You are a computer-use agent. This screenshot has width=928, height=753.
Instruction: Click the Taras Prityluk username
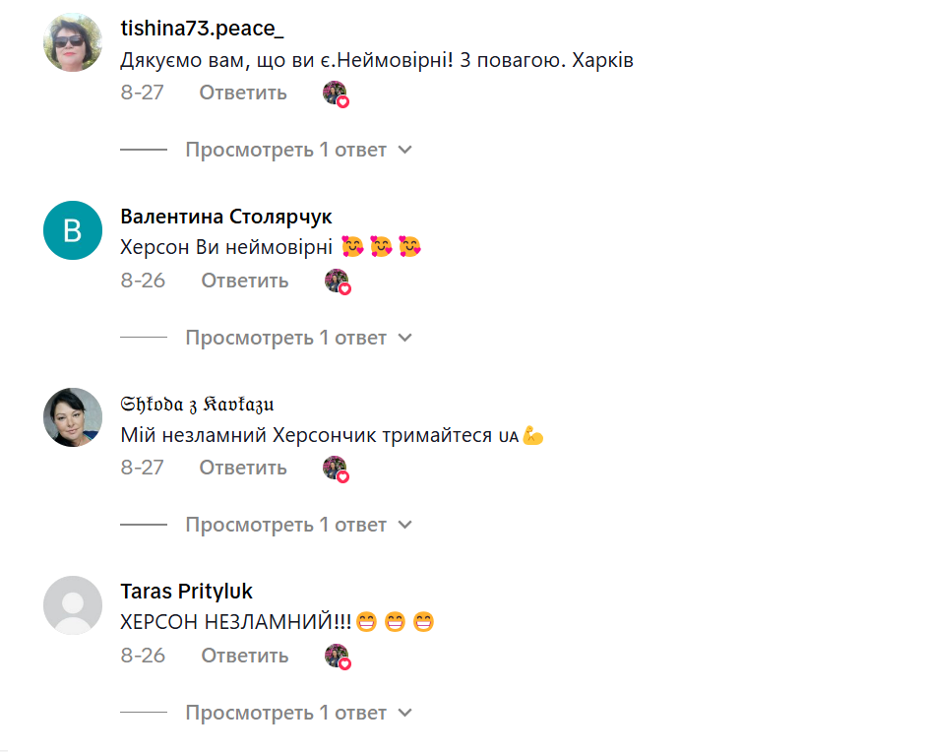click(186, 592)
